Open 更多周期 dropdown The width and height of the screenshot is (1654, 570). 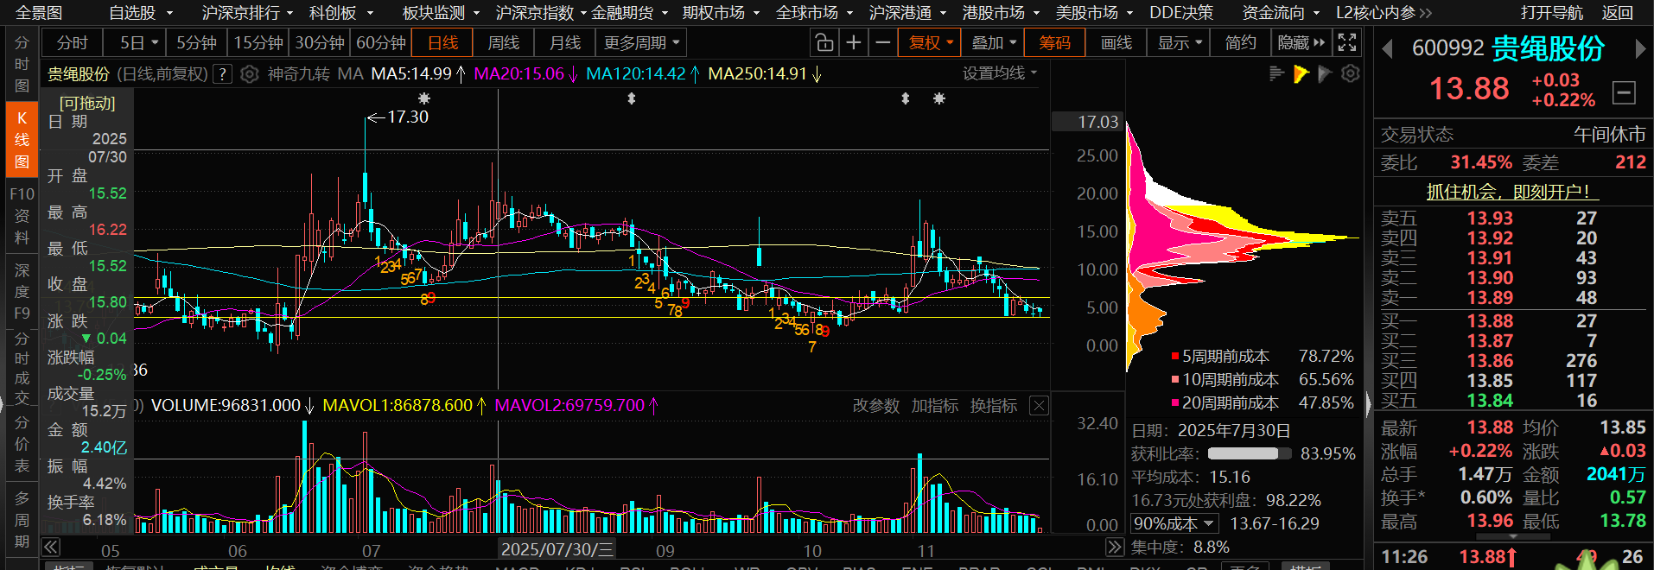[x=642, y=42]
